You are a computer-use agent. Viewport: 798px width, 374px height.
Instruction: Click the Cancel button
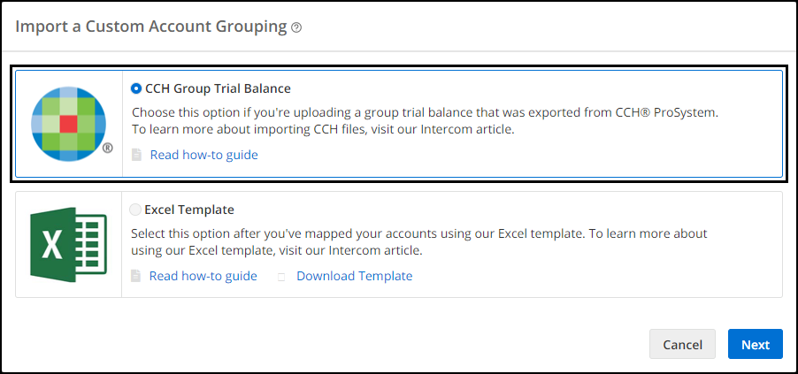pyautogui.click(x=682, y=344)
